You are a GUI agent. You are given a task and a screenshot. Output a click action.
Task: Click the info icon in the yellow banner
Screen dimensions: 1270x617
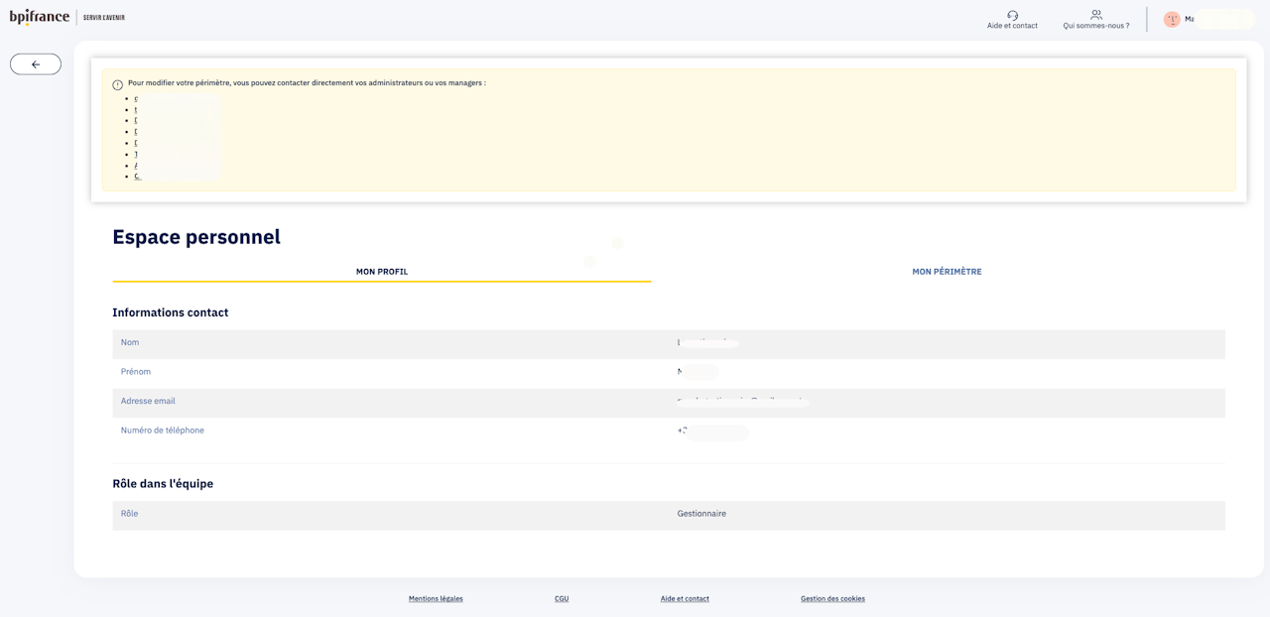[118, 84]
